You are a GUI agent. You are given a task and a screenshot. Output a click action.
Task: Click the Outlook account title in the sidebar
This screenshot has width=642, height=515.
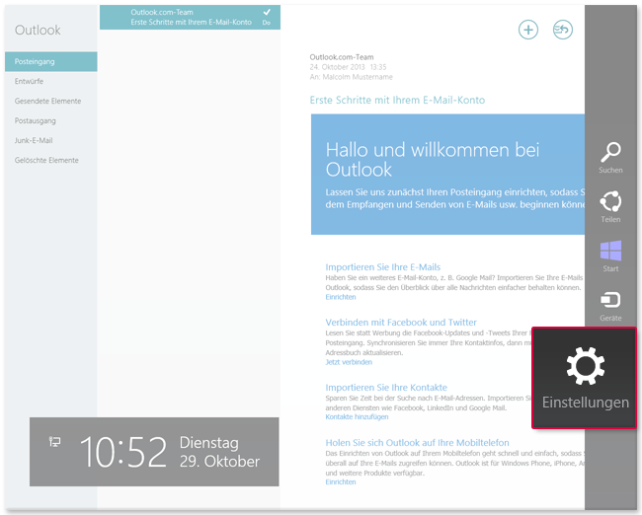(x=38, y=31)
